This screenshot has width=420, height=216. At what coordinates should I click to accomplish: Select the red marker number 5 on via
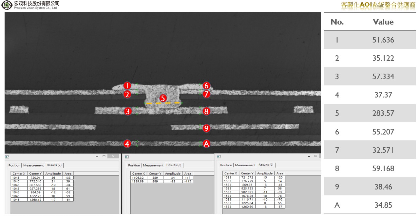(163, 98)
